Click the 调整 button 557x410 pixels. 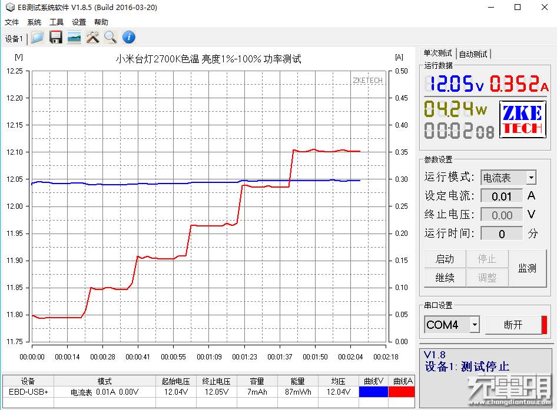click(487, 277)
